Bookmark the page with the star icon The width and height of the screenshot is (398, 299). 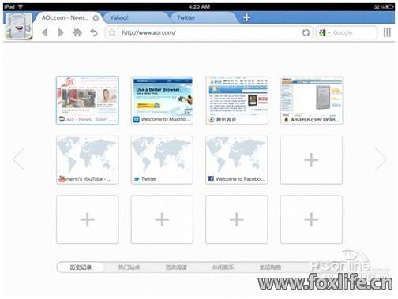coord(112,32)
